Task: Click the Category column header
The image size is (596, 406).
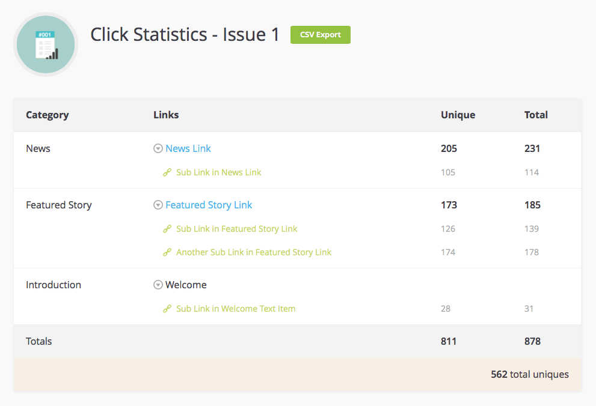Action: [47, 115]
